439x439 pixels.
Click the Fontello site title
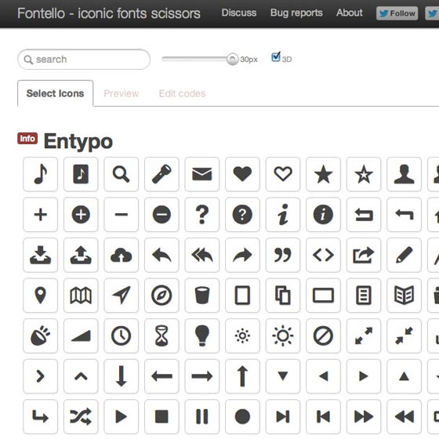click(x=109, y=13)
